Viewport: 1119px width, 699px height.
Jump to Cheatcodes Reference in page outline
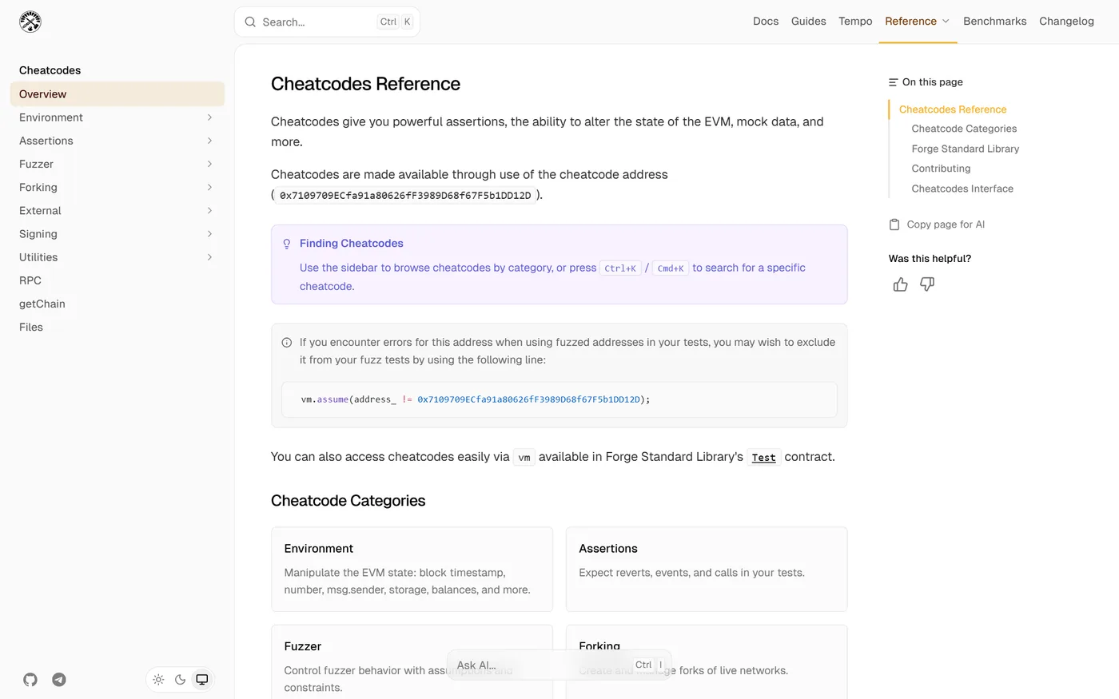pos(953,109)
